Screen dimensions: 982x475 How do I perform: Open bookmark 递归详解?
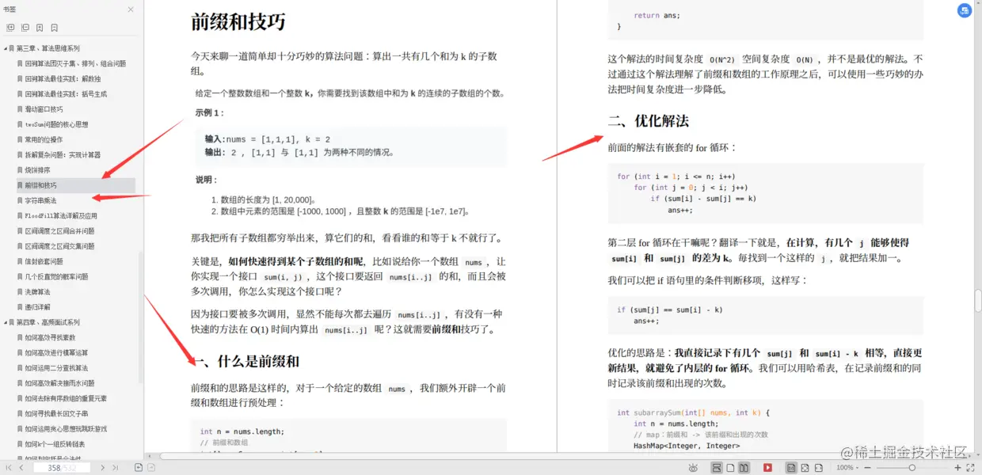[37, 307]
